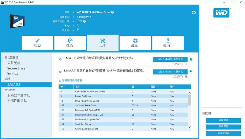Click the refresh icon in the header
245x139 pixels.
pos(194,13)
